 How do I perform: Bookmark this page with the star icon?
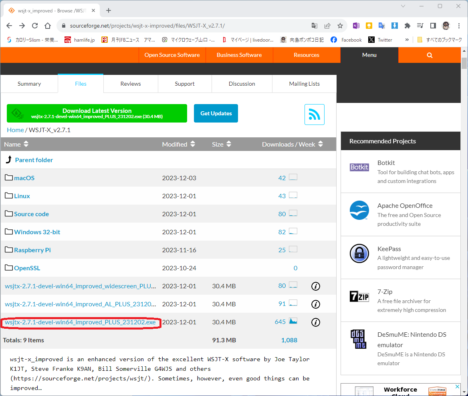point(340,26)
